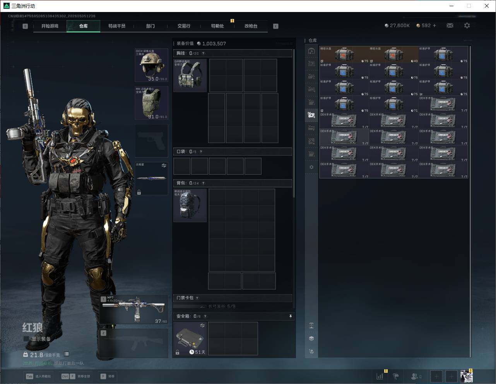This screenshot has width=496, height=384.
Task: Click the player avatar in the bottom bar
Action: point(466,376)
